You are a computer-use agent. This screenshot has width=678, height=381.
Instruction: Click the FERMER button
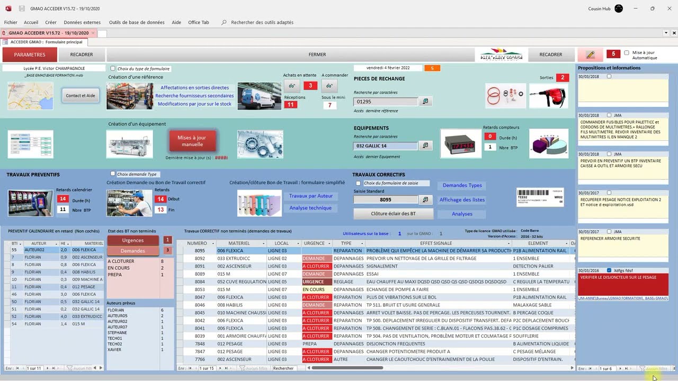(x=317, y=55)
